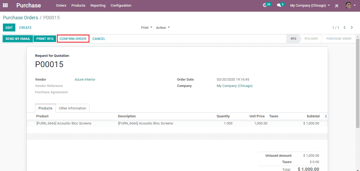Select the Products tab
Image resolution: width=360 pixels, height=171 pixels.
tap(45, 108)
